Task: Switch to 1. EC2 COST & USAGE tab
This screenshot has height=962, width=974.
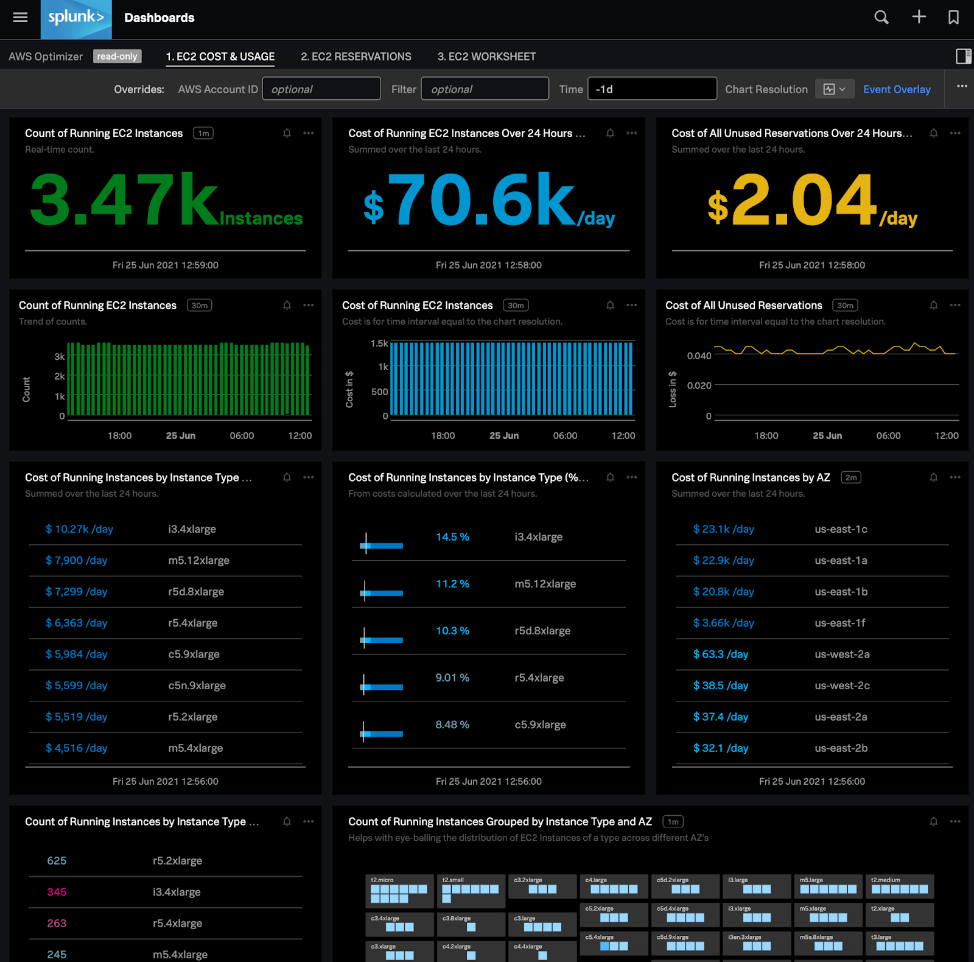Action: click(x=220, y=57)
